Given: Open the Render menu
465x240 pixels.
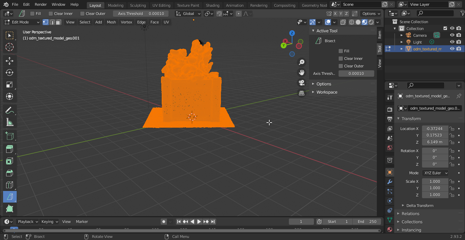Looking at the screenshot, I should click(41, 4).
